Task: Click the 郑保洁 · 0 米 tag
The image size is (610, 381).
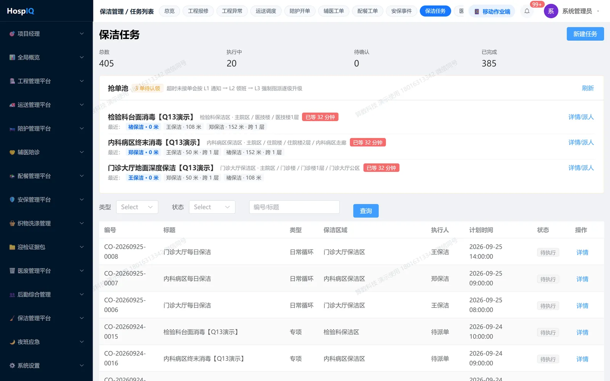Action: [143, 152]
